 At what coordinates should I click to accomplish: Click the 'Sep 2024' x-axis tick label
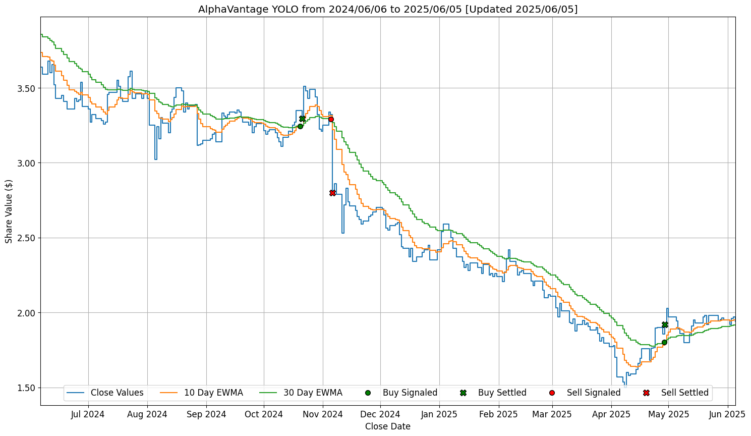206,415
